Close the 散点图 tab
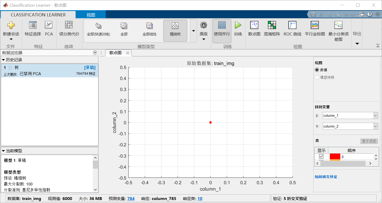 (128, 53)
